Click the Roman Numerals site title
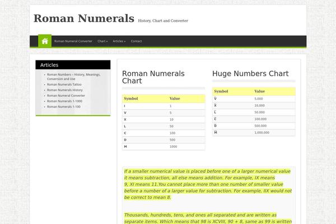The height and width of the screenshot is (224, 336). click(84, 18)
